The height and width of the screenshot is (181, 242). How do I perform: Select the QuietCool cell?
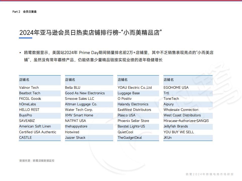click(x=138, y=132)
